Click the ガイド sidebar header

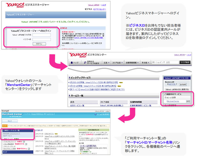tap(18, 152)
